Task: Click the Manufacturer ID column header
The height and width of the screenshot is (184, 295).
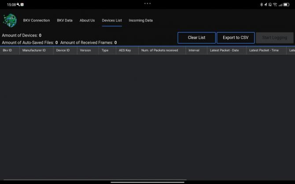Action: (34, 51)
